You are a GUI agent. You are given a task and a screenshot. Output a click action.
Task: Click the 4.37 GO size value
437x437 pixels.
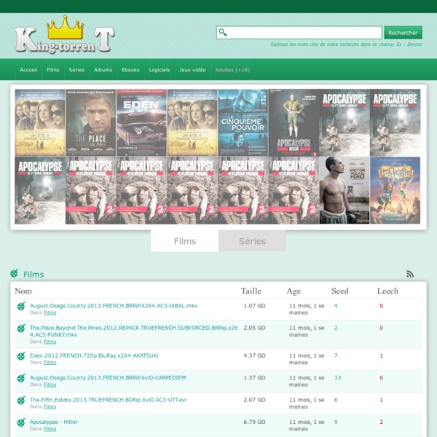tap(254, 355)
